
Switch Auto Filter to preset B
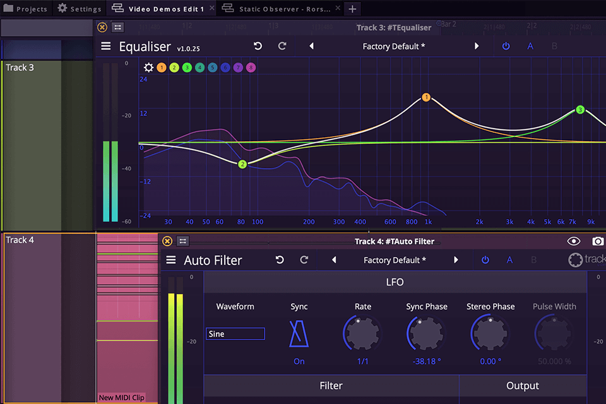pos(533,259)
